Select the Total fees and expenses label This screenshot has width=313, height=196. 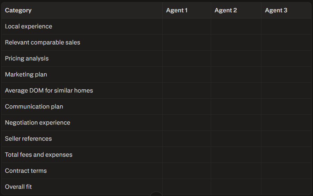[x=38, y=155]
